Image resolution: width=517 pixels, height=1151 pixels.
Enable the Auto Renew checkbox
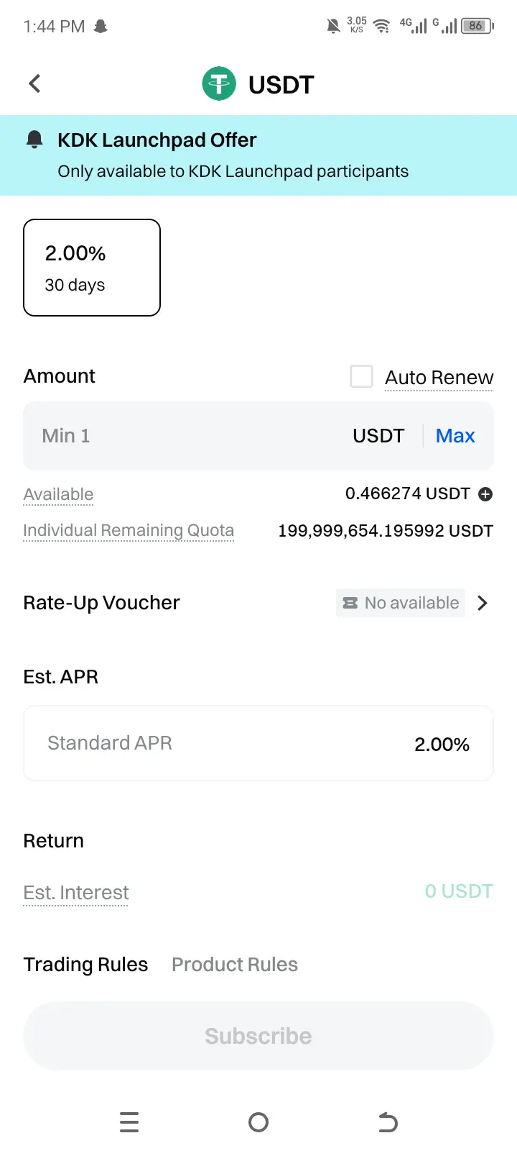tap(361, 376)
